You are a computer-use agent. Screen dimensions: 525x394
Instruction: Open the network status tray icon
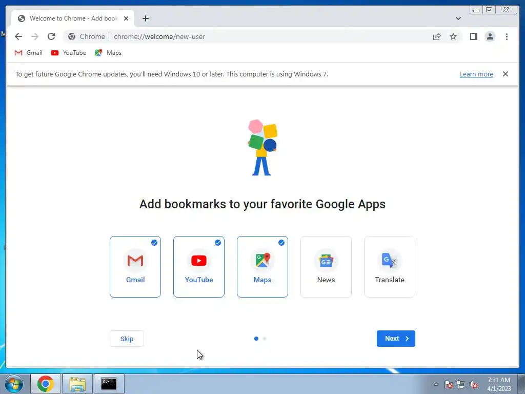(x=461, y=384)
